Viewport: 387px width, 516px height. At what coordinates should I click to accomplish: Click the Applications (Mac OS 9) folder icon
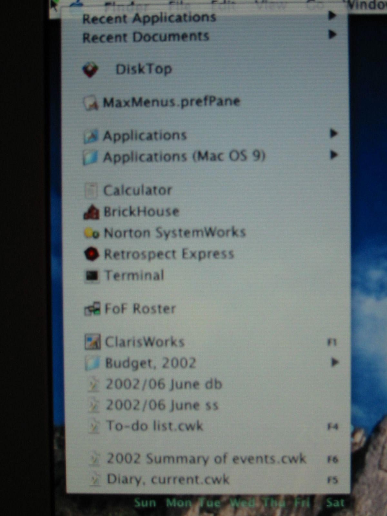91,157
